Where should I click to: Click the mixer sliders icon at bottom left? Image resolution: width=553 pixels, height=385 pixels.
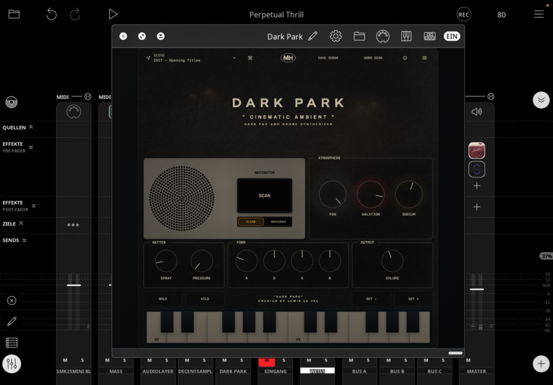pyautogui.click(x=11, y=364)
